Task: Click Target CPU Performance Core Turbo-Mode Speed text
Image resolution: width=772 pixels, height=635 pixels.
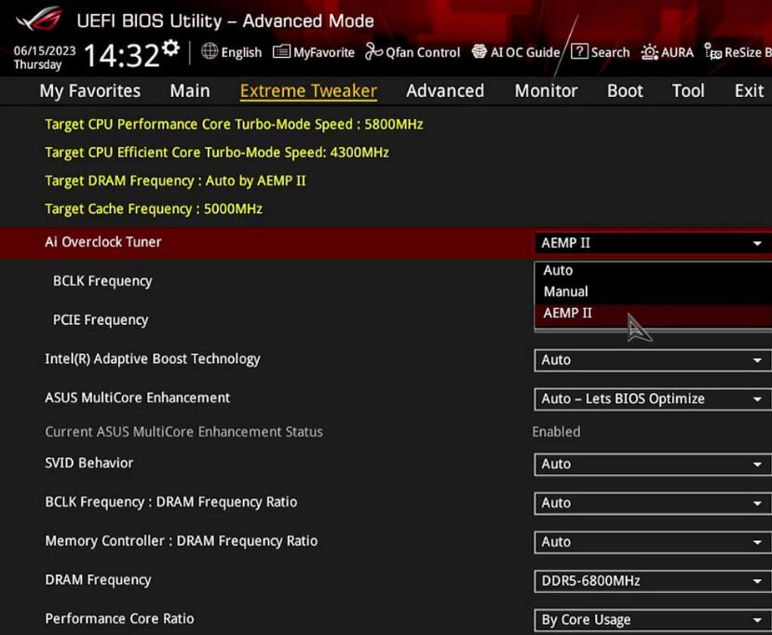Action: point(234,124)
